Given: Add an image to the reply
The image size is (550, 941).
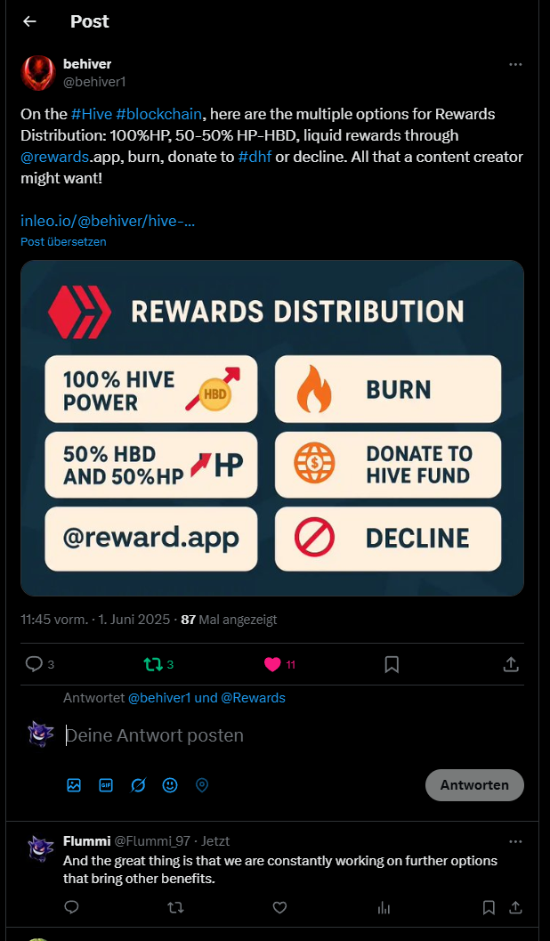Looking at the screenshot, I should point(74,785).
